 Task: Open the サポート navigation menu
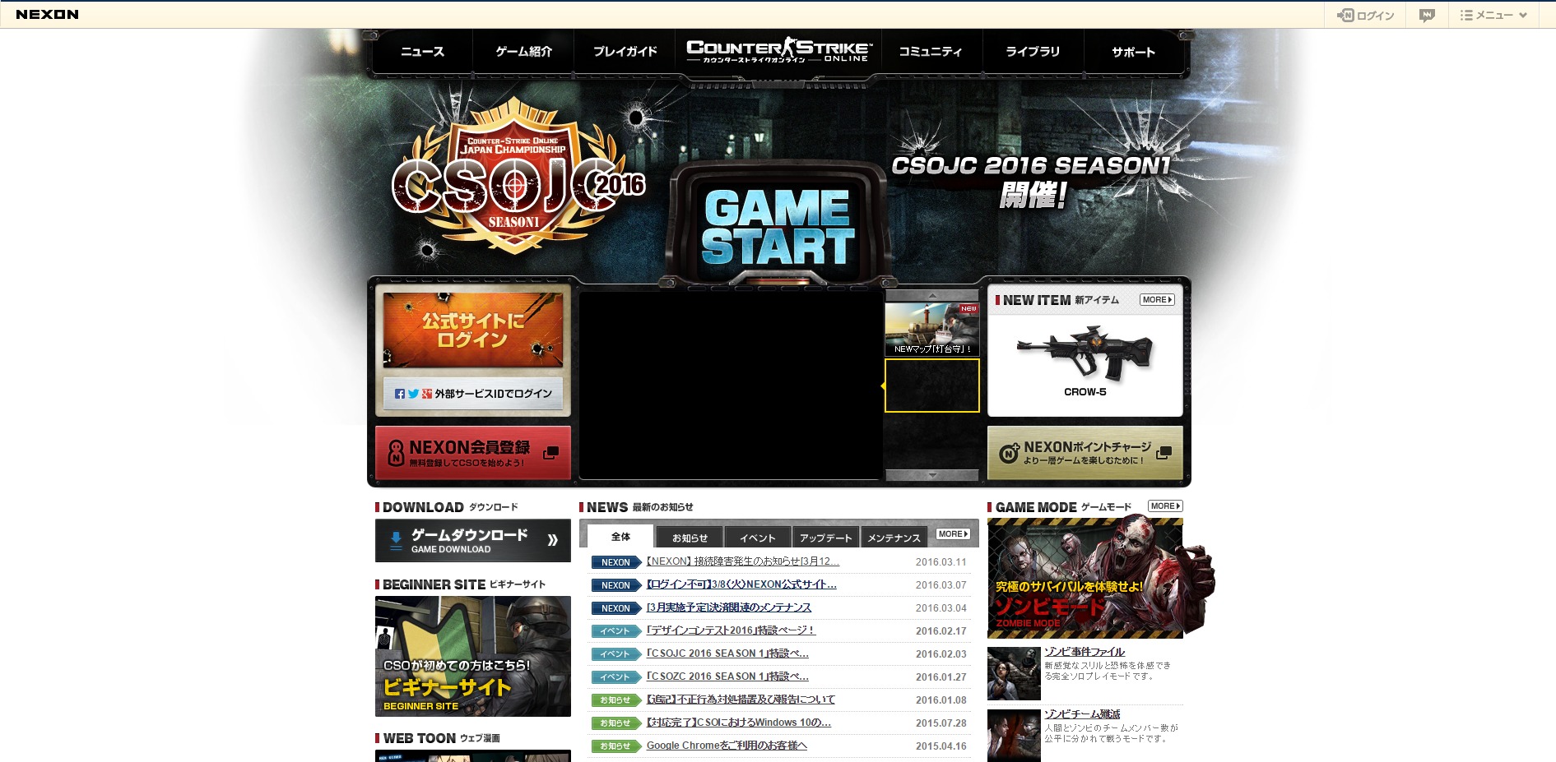click(1134, 52)
